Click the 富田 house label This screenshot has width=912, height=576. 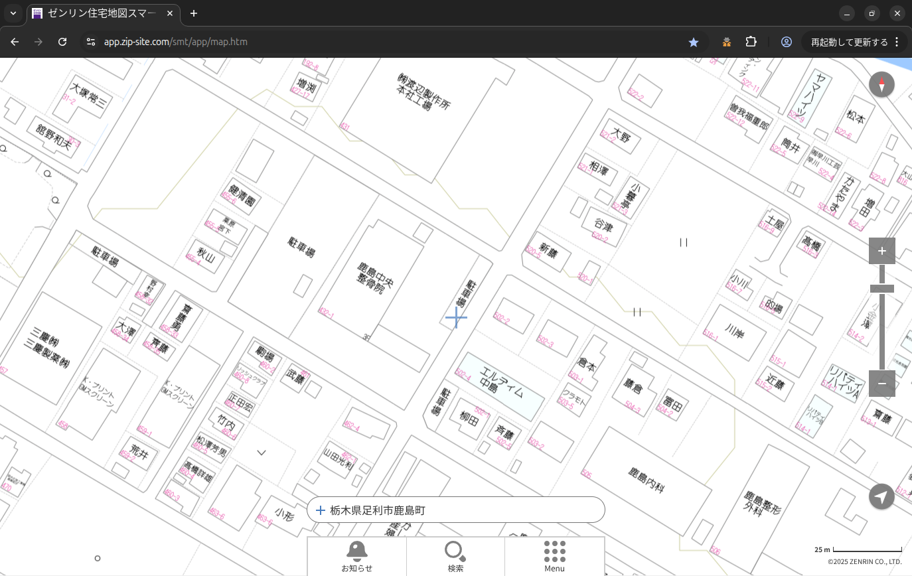click(x=673, y=403)
